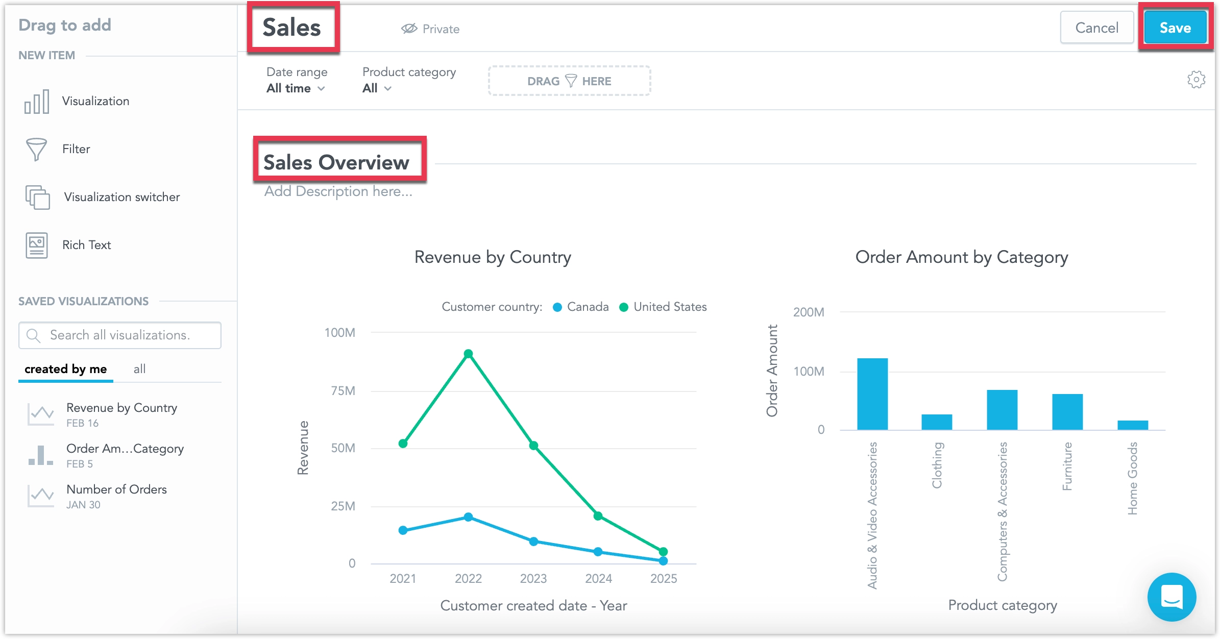This screenshot has width=1220, height=639.
Task: Open dashboard settings gear icon
Action: coord(1196,80)
